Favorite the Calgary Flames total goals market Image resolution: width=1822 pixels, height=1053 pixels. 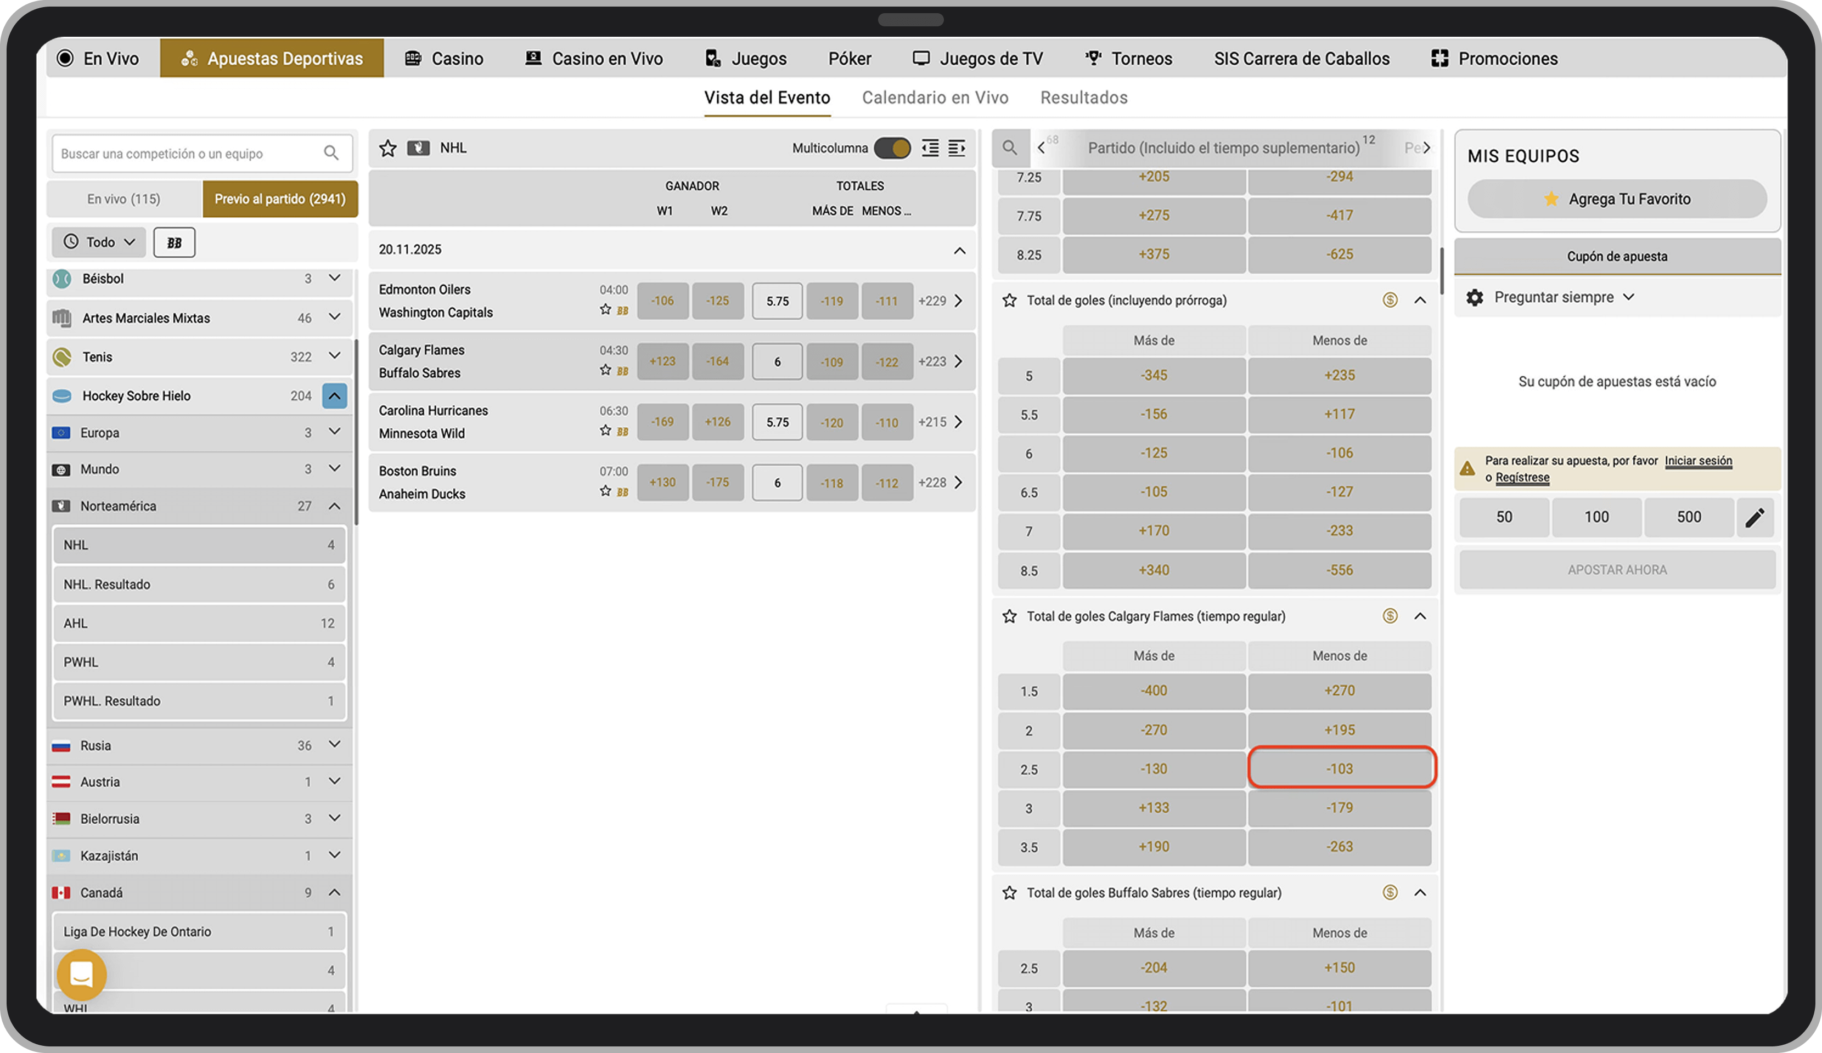click(x=1009, y=616)
